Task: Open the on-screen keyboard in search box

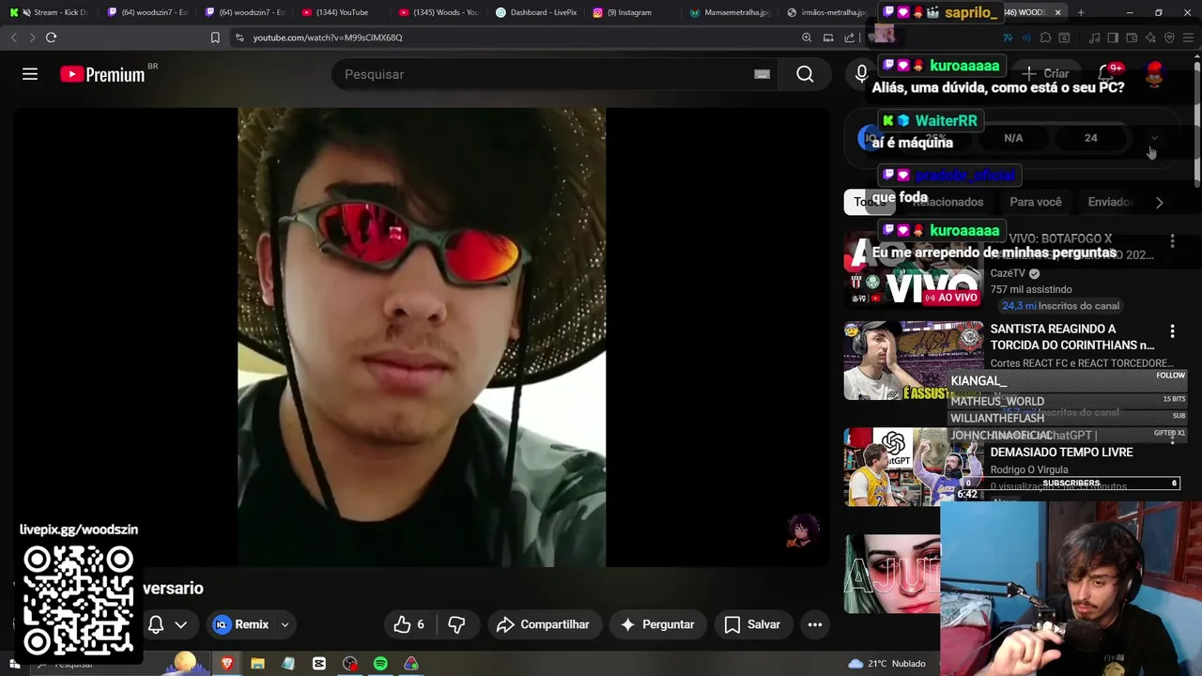Action: coord(762,74)
